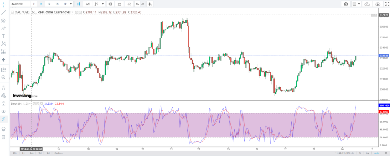Select the 1m range at bottom
The height and width of the screenshot is (156, 390).
(x=32, y=153)
